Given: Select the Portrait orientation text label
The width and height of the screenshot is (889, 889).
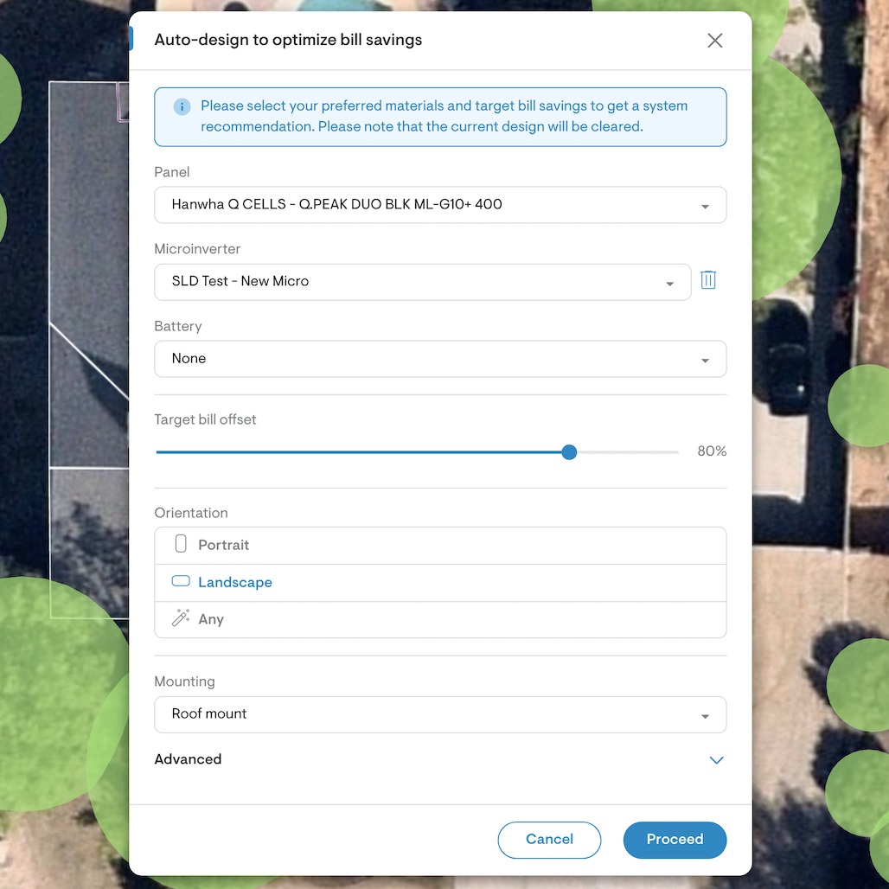Looking at the screenshot, I should coord(223,545).
